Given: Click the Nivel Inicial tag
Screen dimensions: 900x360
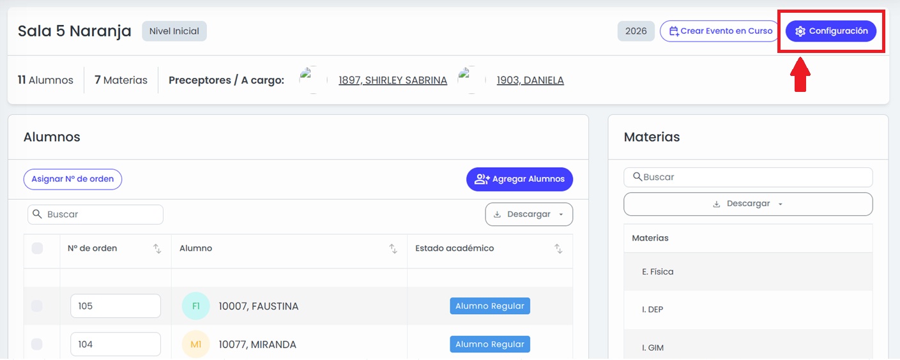Looking at the screenshot, I should pyautogui.click(x=174, y=31).
